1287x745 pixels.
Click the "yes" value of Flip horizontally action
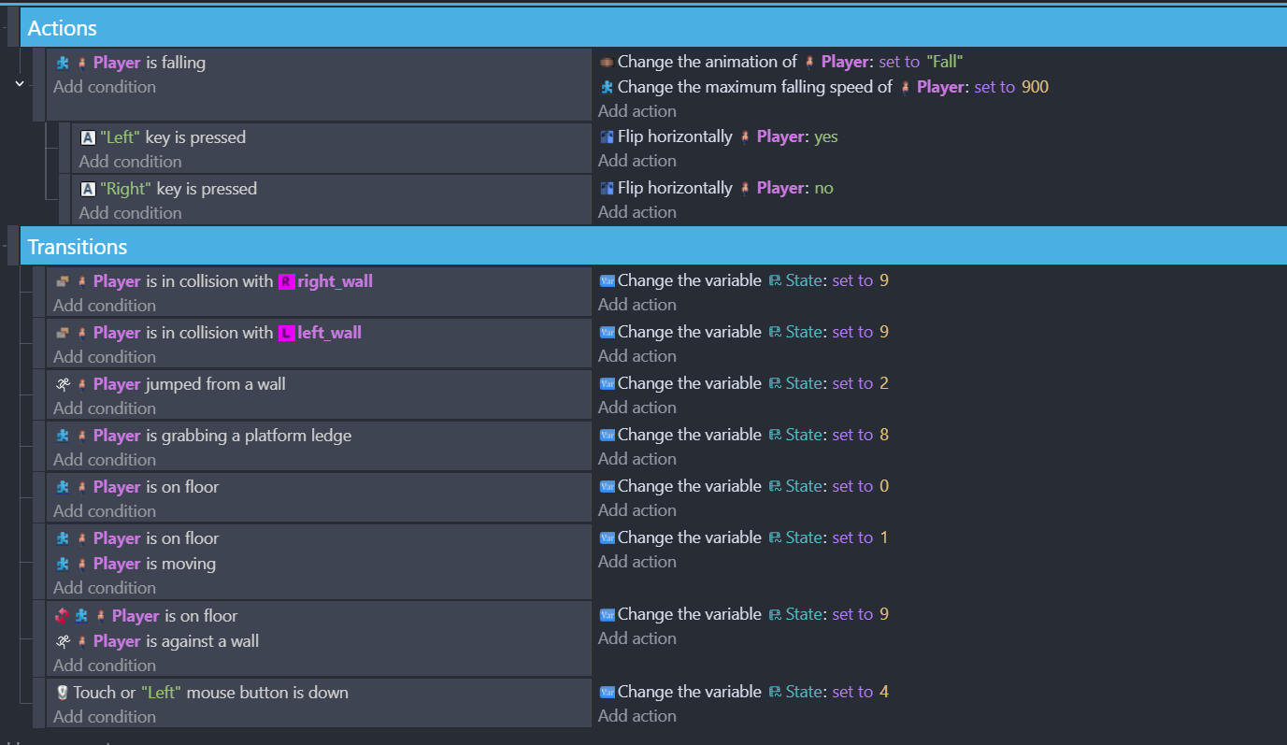(x=825, y=137)
